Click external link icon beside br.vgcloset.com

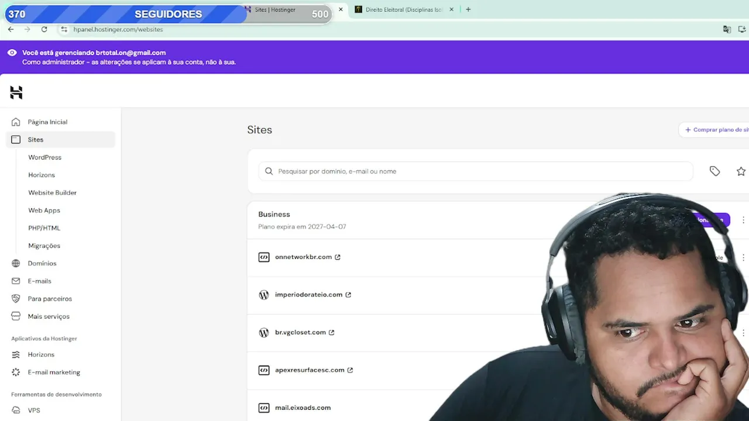point(331,333)
